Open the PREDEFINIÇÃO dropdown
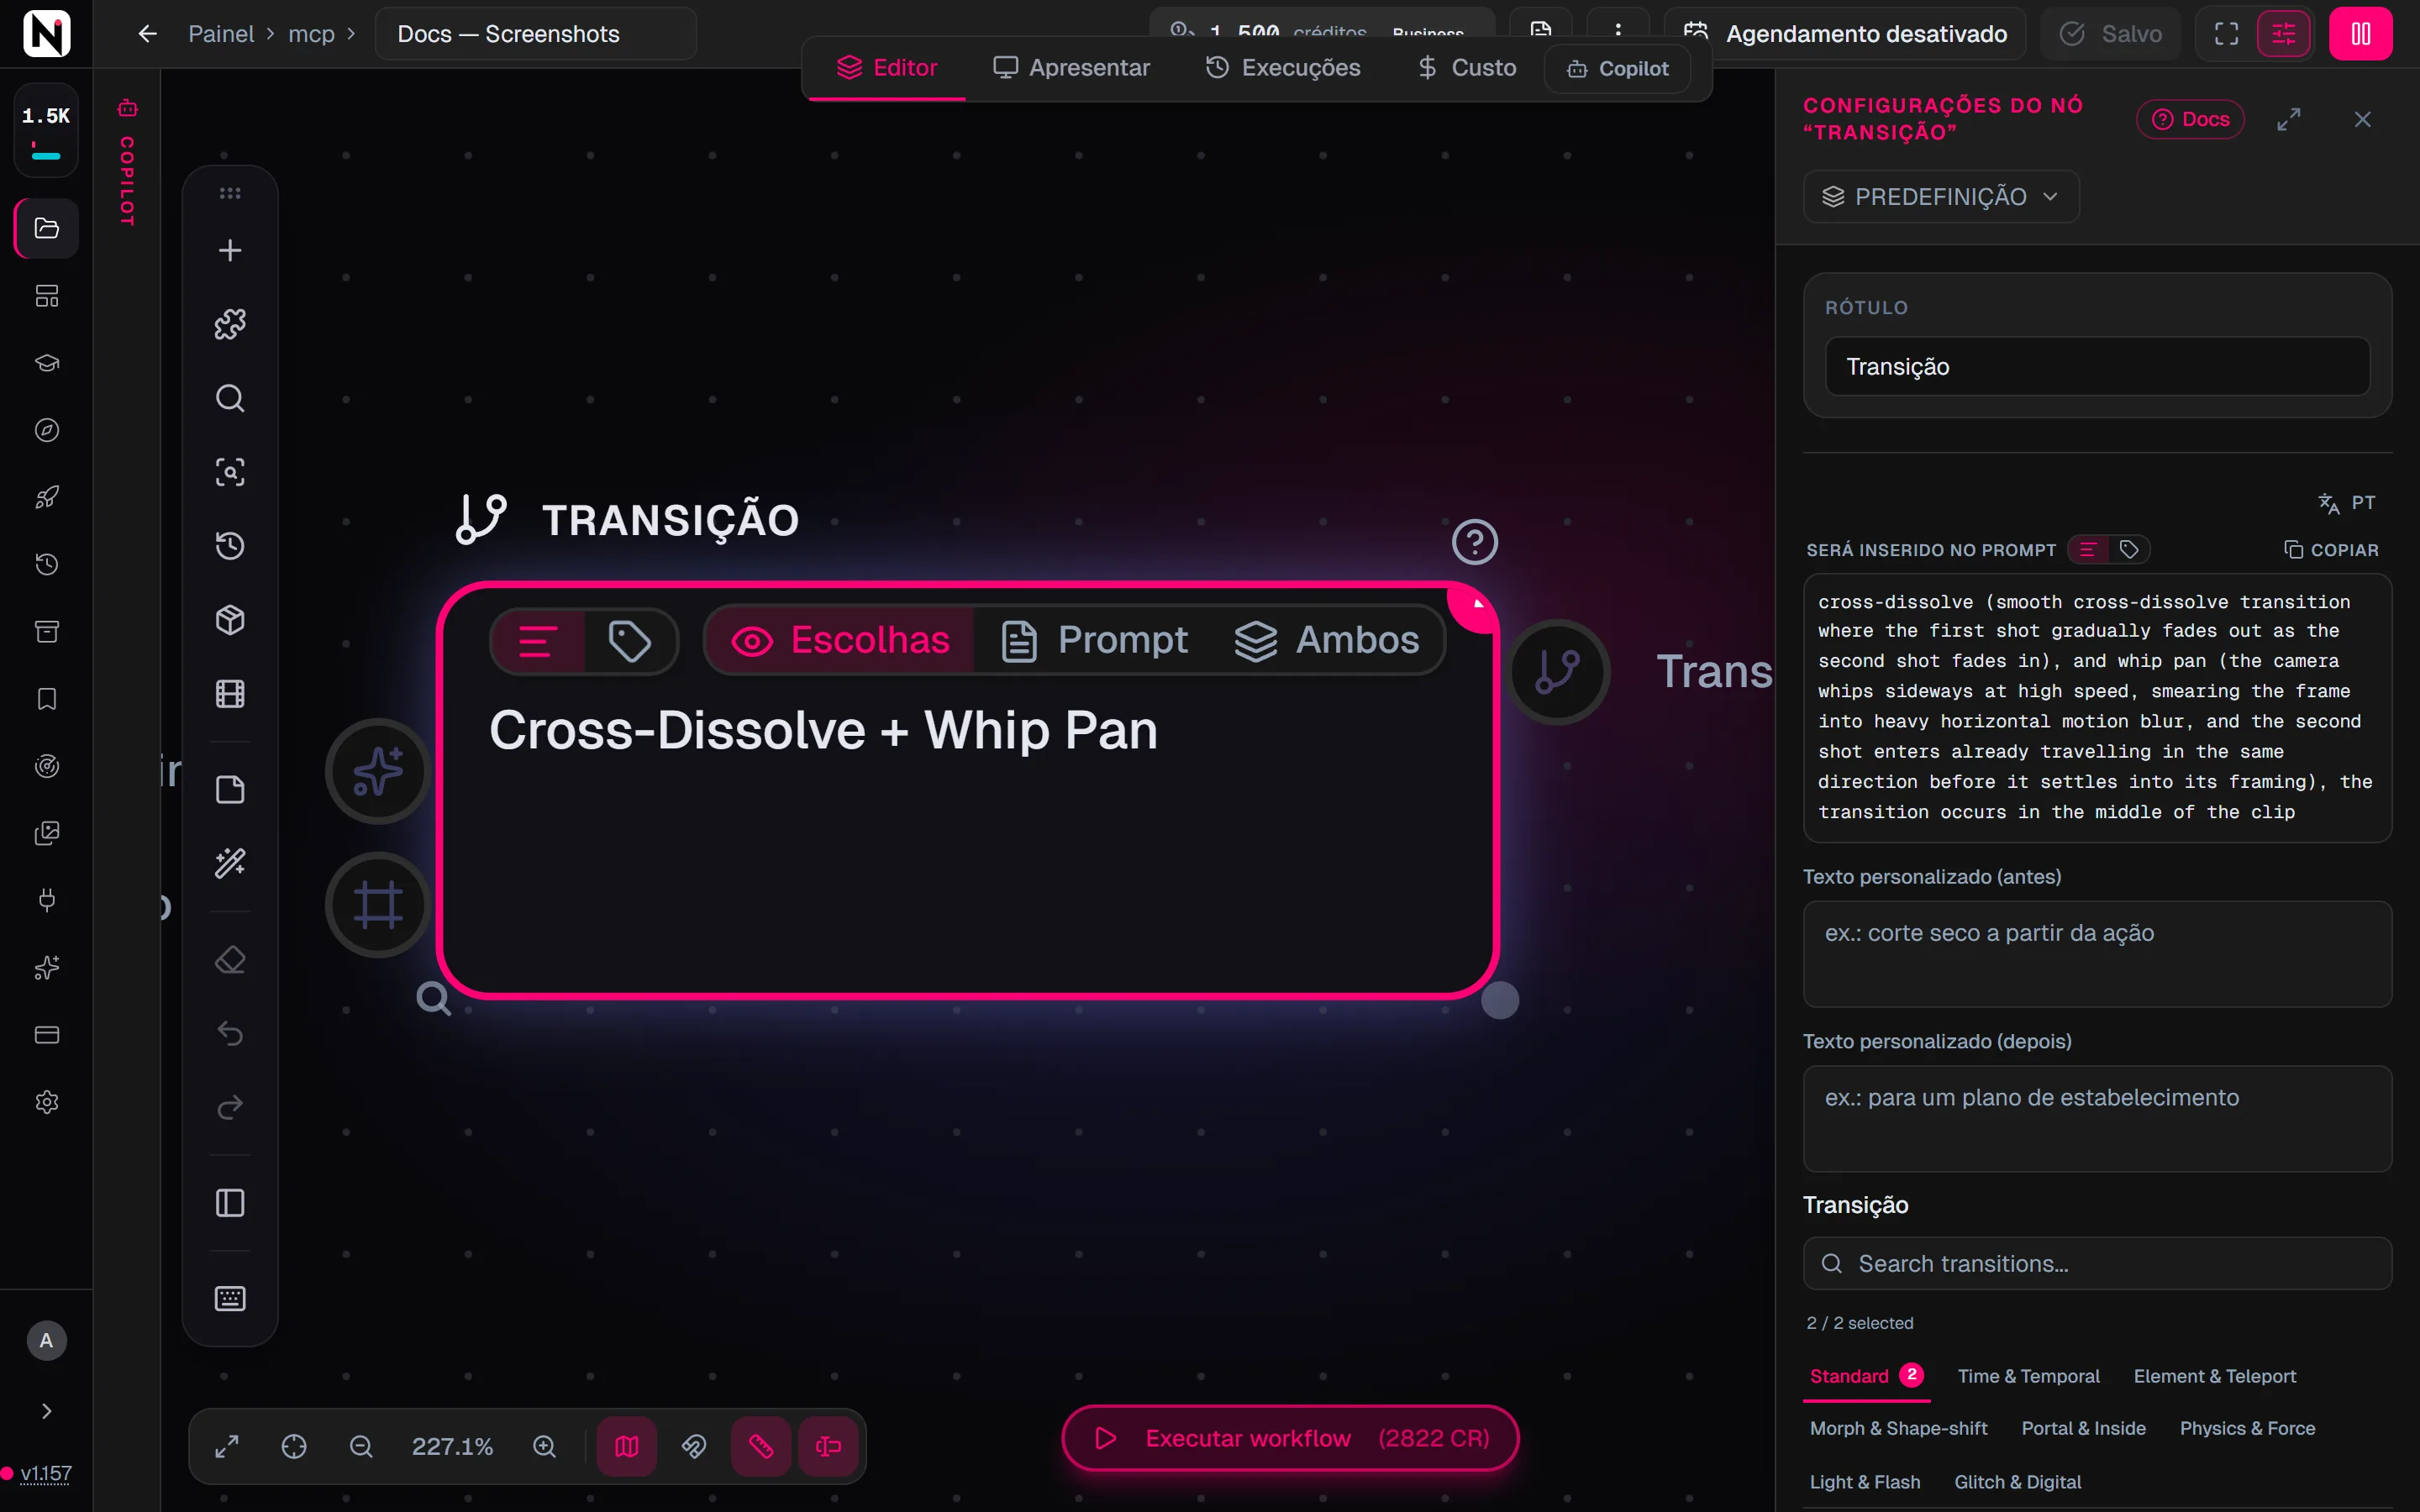The height and width of the screenshot is (1512, 2420). pos(1941,197)
